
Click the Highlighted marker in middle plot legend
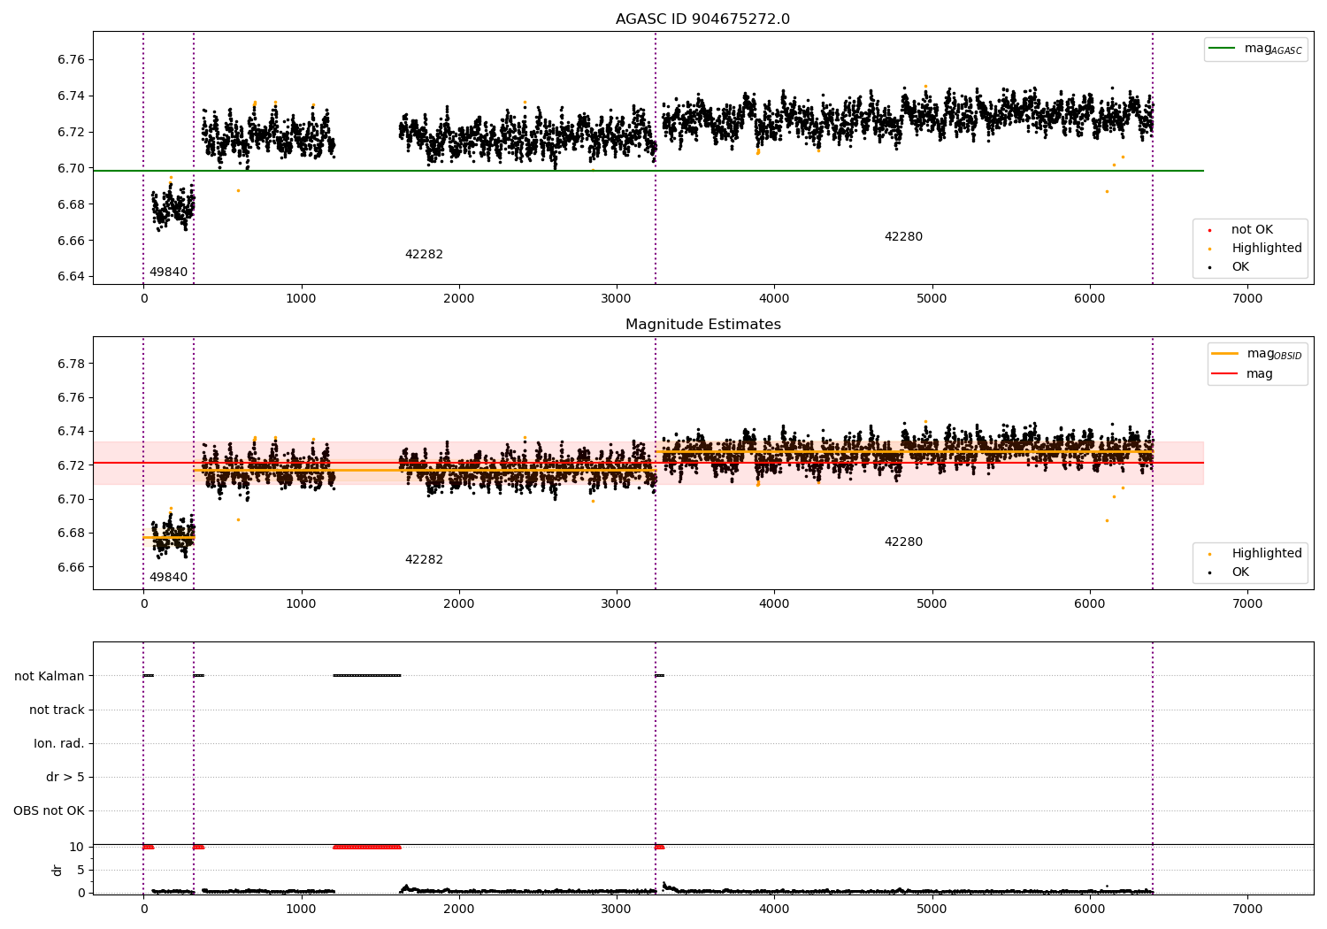(x=1209, y=554)
